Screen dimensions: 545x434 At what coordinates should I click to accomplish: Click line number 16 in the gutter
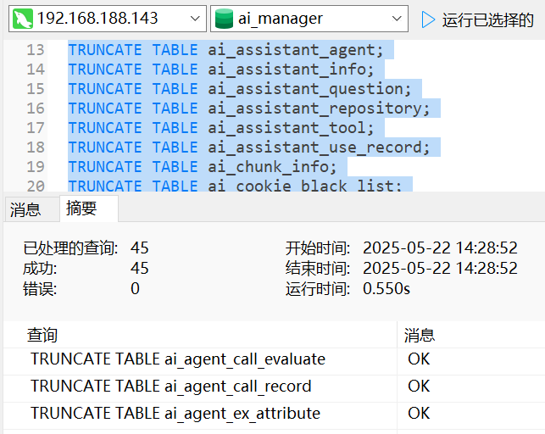point(35,108)
